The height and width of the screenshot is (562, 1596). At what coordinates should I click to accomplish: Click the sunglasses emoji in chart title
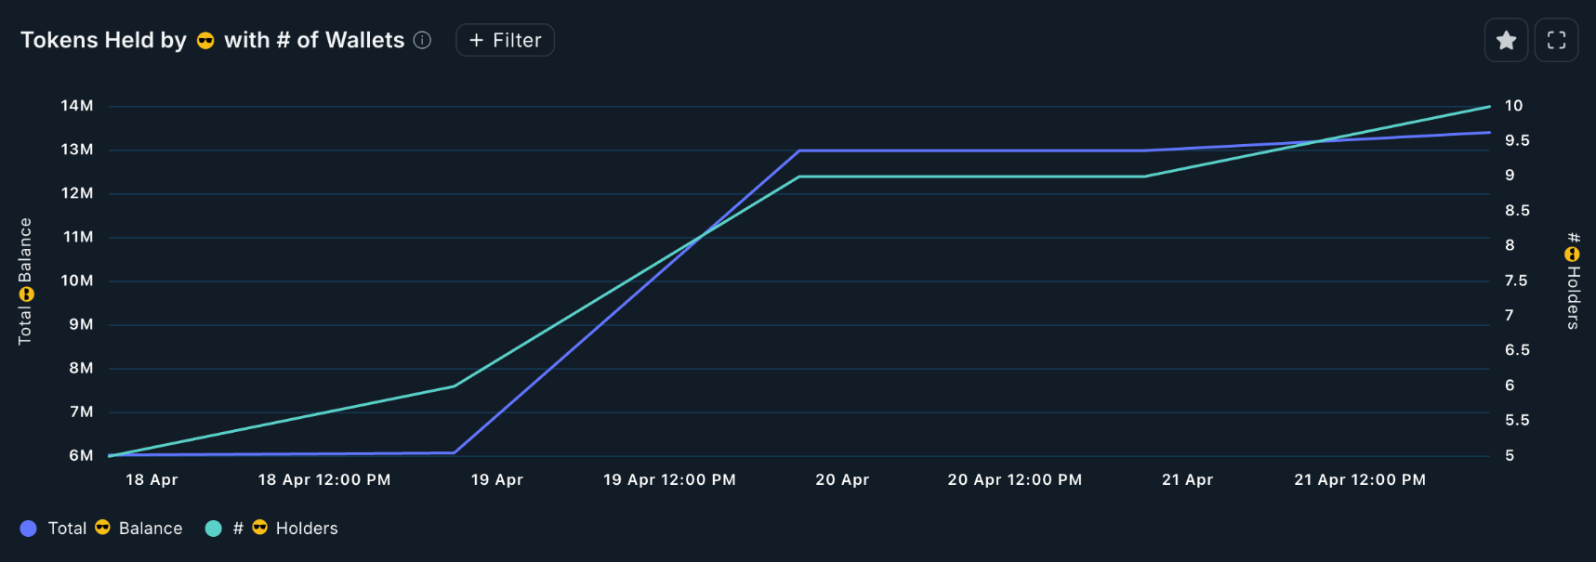[x=205, y=40]
